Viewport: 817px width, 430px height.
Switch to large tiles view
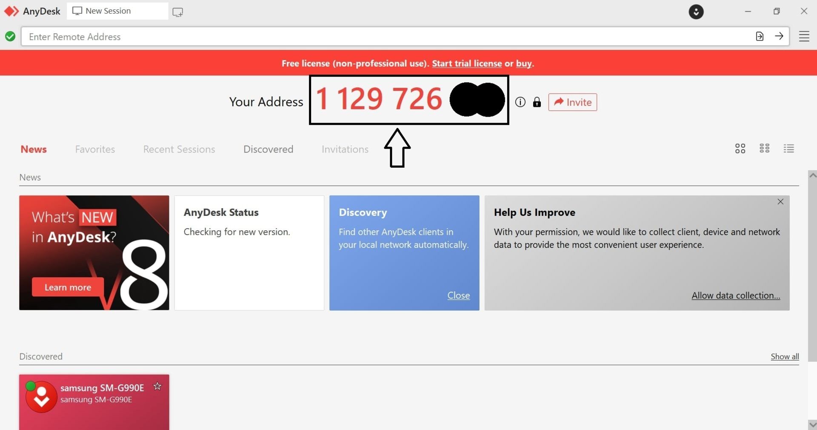coord(740,149)
